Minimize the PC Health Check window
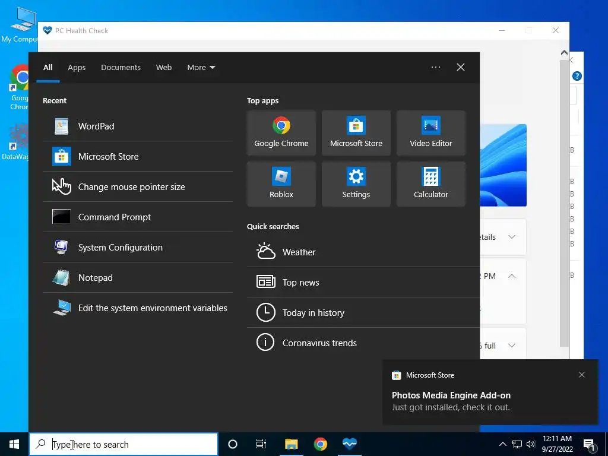The height and width of the screenshot is (456, 608). click(502, 31)
